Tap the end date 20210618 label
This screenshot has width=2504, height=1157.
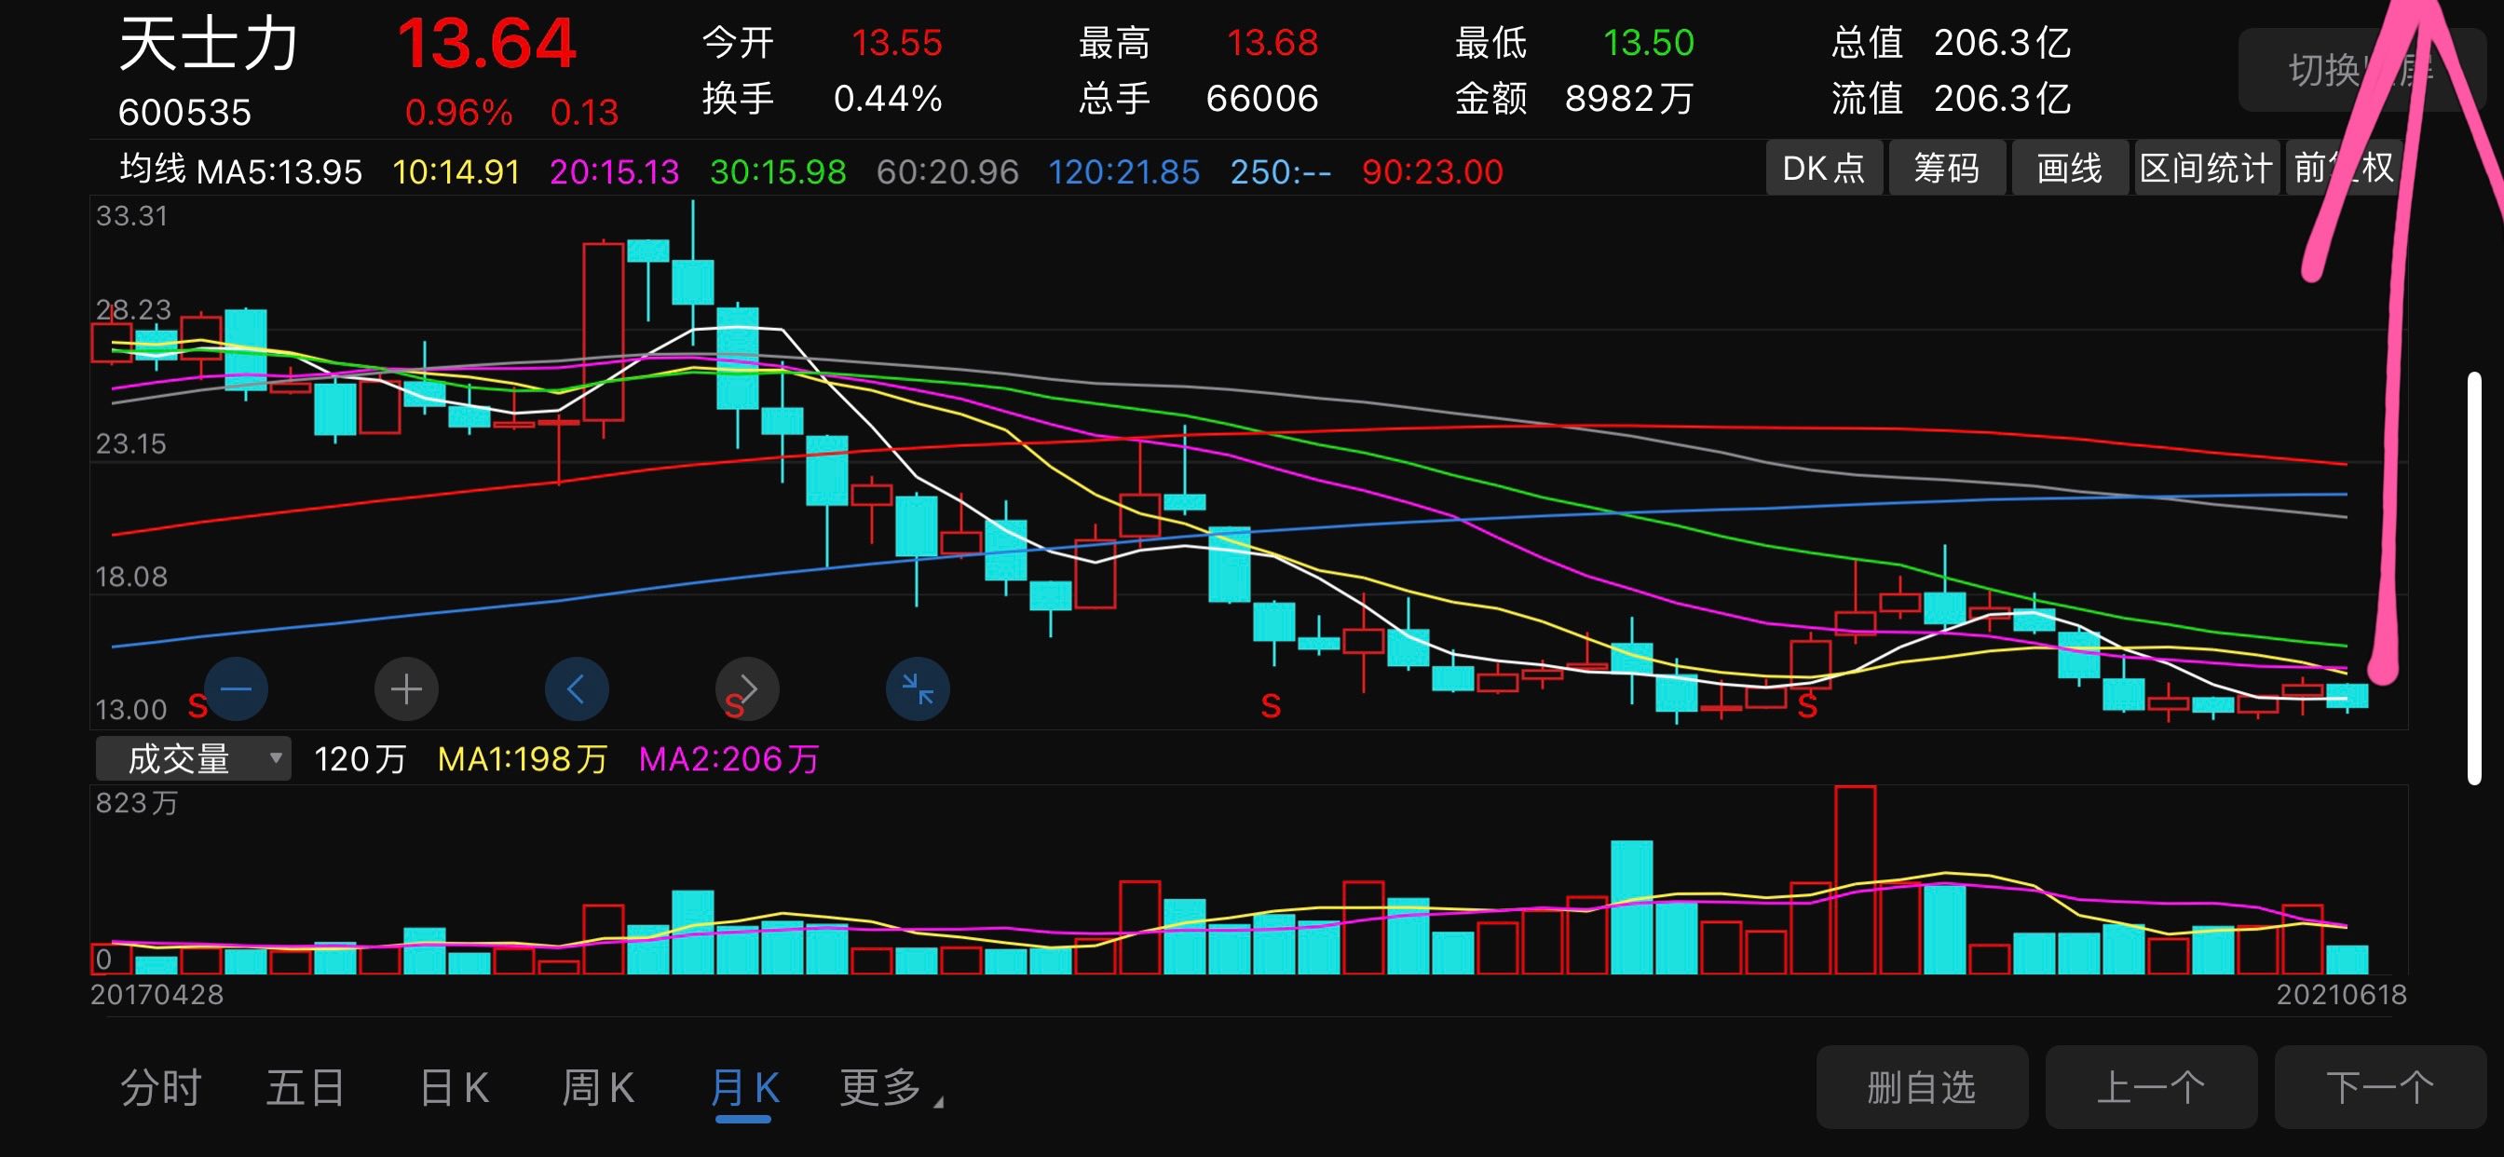pyautogui.click(x=2341, y=995)
